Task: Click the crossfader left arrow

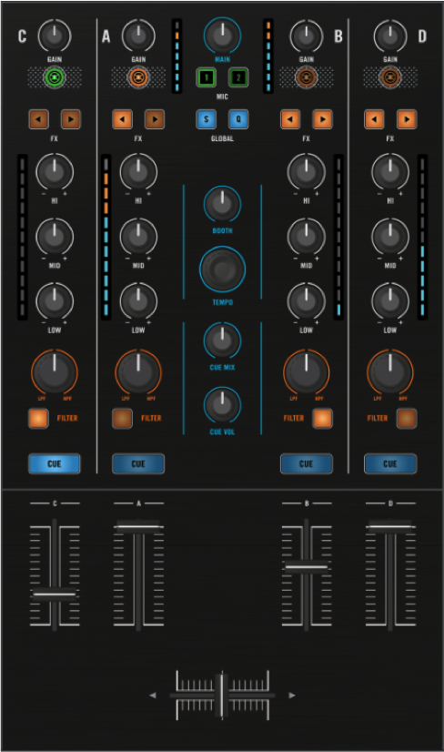Action: pos(153,695)
